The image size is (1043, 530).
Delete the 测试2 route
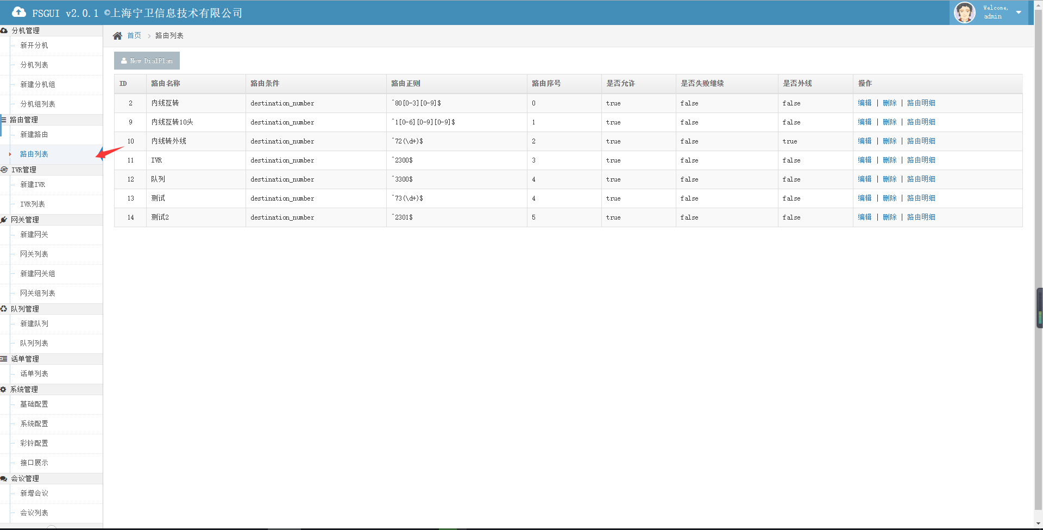pyautogui.click(x=889, y=217)
